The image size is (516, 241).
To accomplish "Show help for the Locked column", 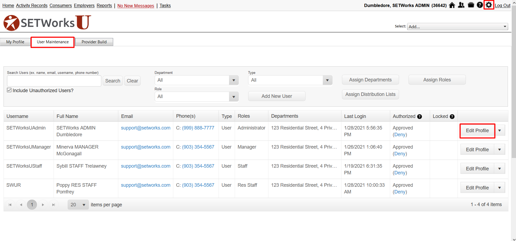I will pos(452,117).
